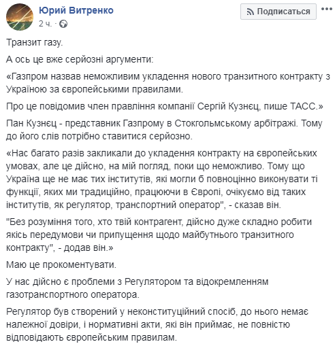Open the post's '2 ч.' timestamp link

(x=45, y=24)
